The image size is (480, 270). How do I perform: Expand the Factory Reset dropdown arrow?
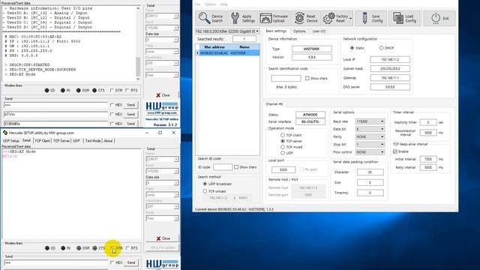pyautogui.click(x=351, y=18)
